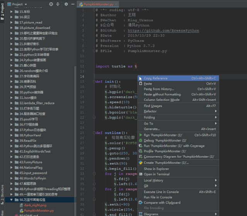This screenshot has height=216, width=247.
Task: Click 'import turtle as t' code line
Action: pos(116,66)
